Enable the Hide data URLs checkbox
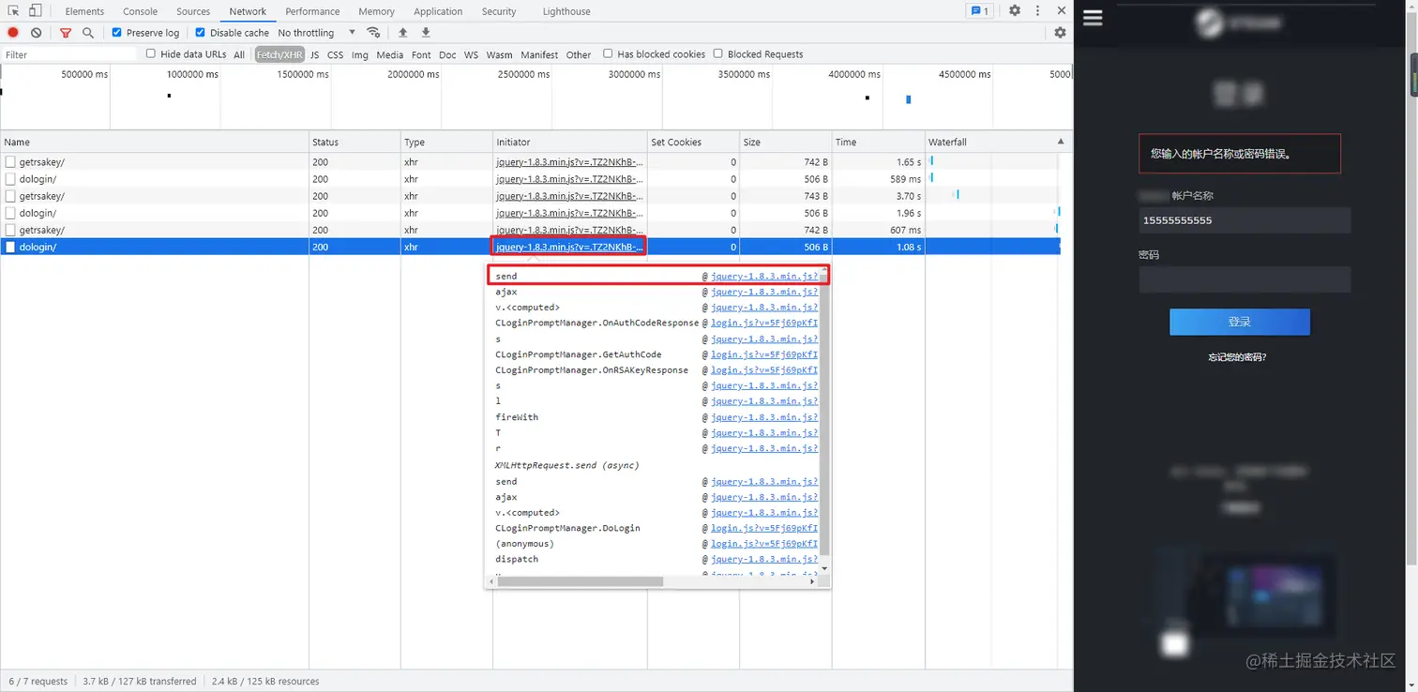This screenshot has height=692, width=1418. (x=151, y=53)
